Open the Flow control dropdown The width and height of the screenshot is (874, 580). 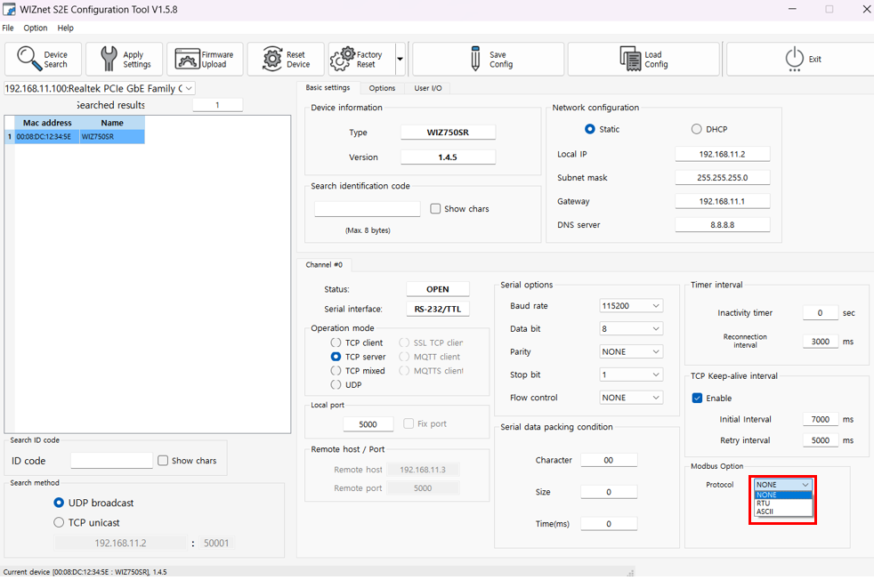pyautogui.click(x=631, y=398)
